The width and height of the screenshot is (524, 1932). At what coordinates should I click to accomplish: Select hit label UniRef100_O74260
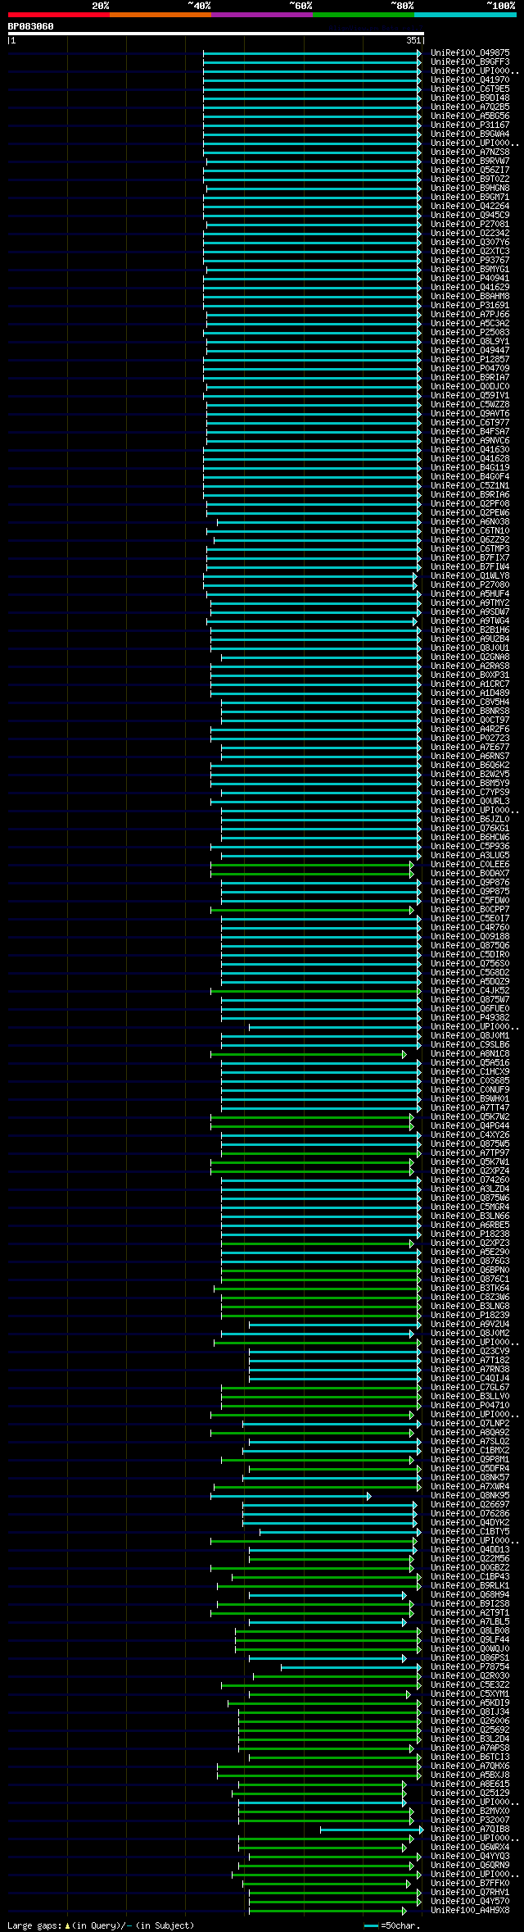click(470, 1180)
